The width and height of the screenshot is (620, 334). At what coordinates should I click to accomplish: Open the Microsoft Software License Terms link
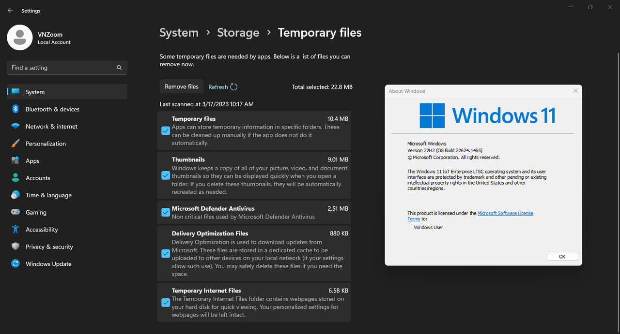coord(505,213)
